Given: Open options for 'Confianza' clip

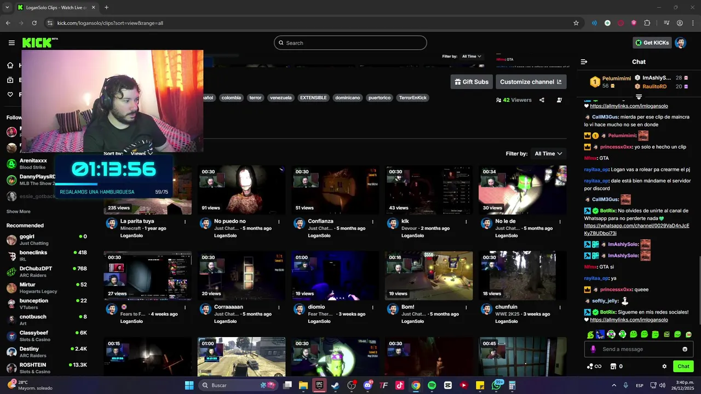Looking at the screenshot, I should point(372,222).
